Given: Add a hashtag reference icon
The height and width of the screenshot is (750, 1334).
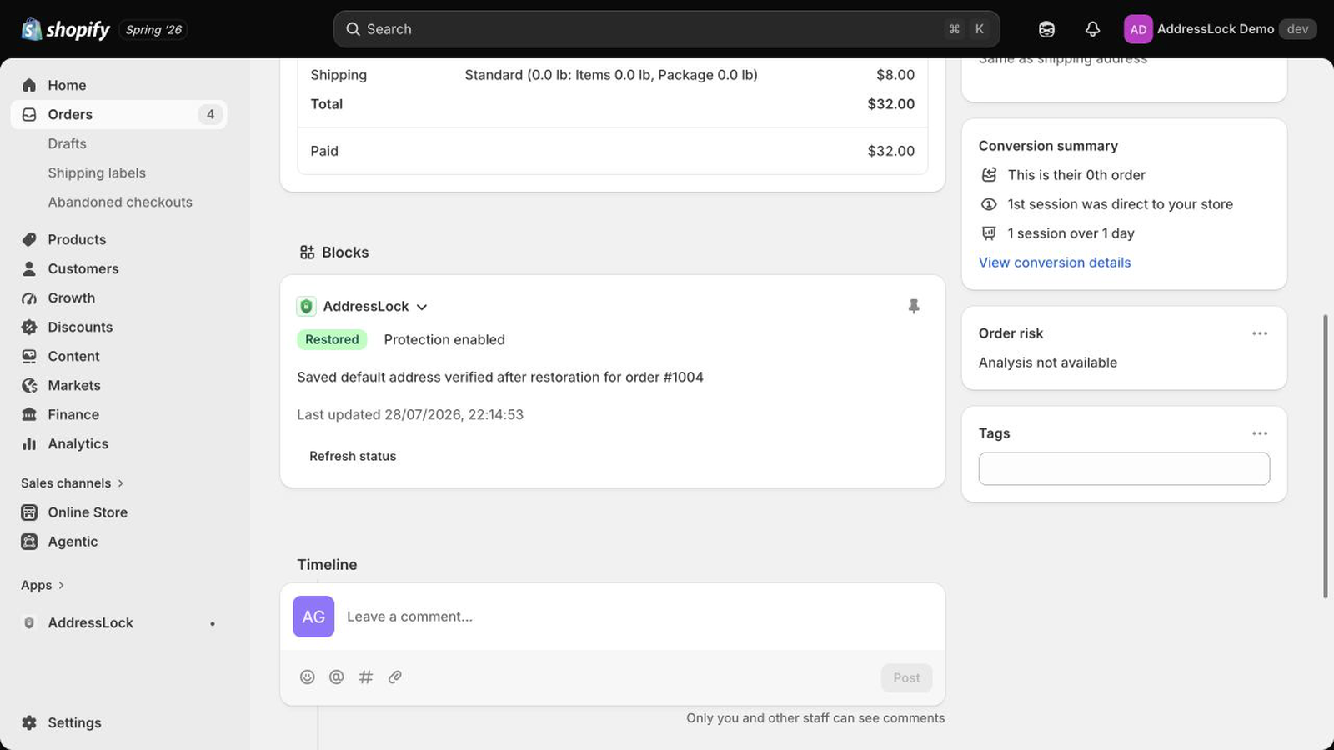Looking at the screenshot, I should point(365,677).
